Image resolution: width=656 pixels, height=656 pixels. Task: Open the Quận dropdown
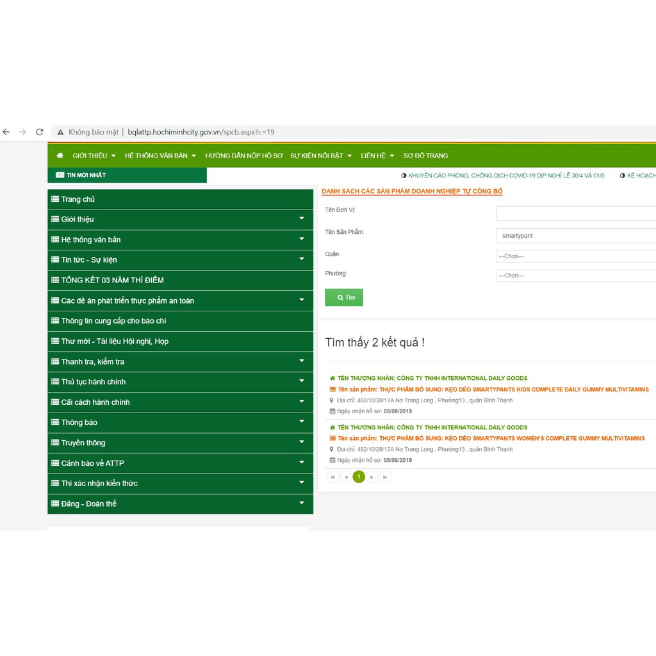pyautogui.click(x=575, y=256)
